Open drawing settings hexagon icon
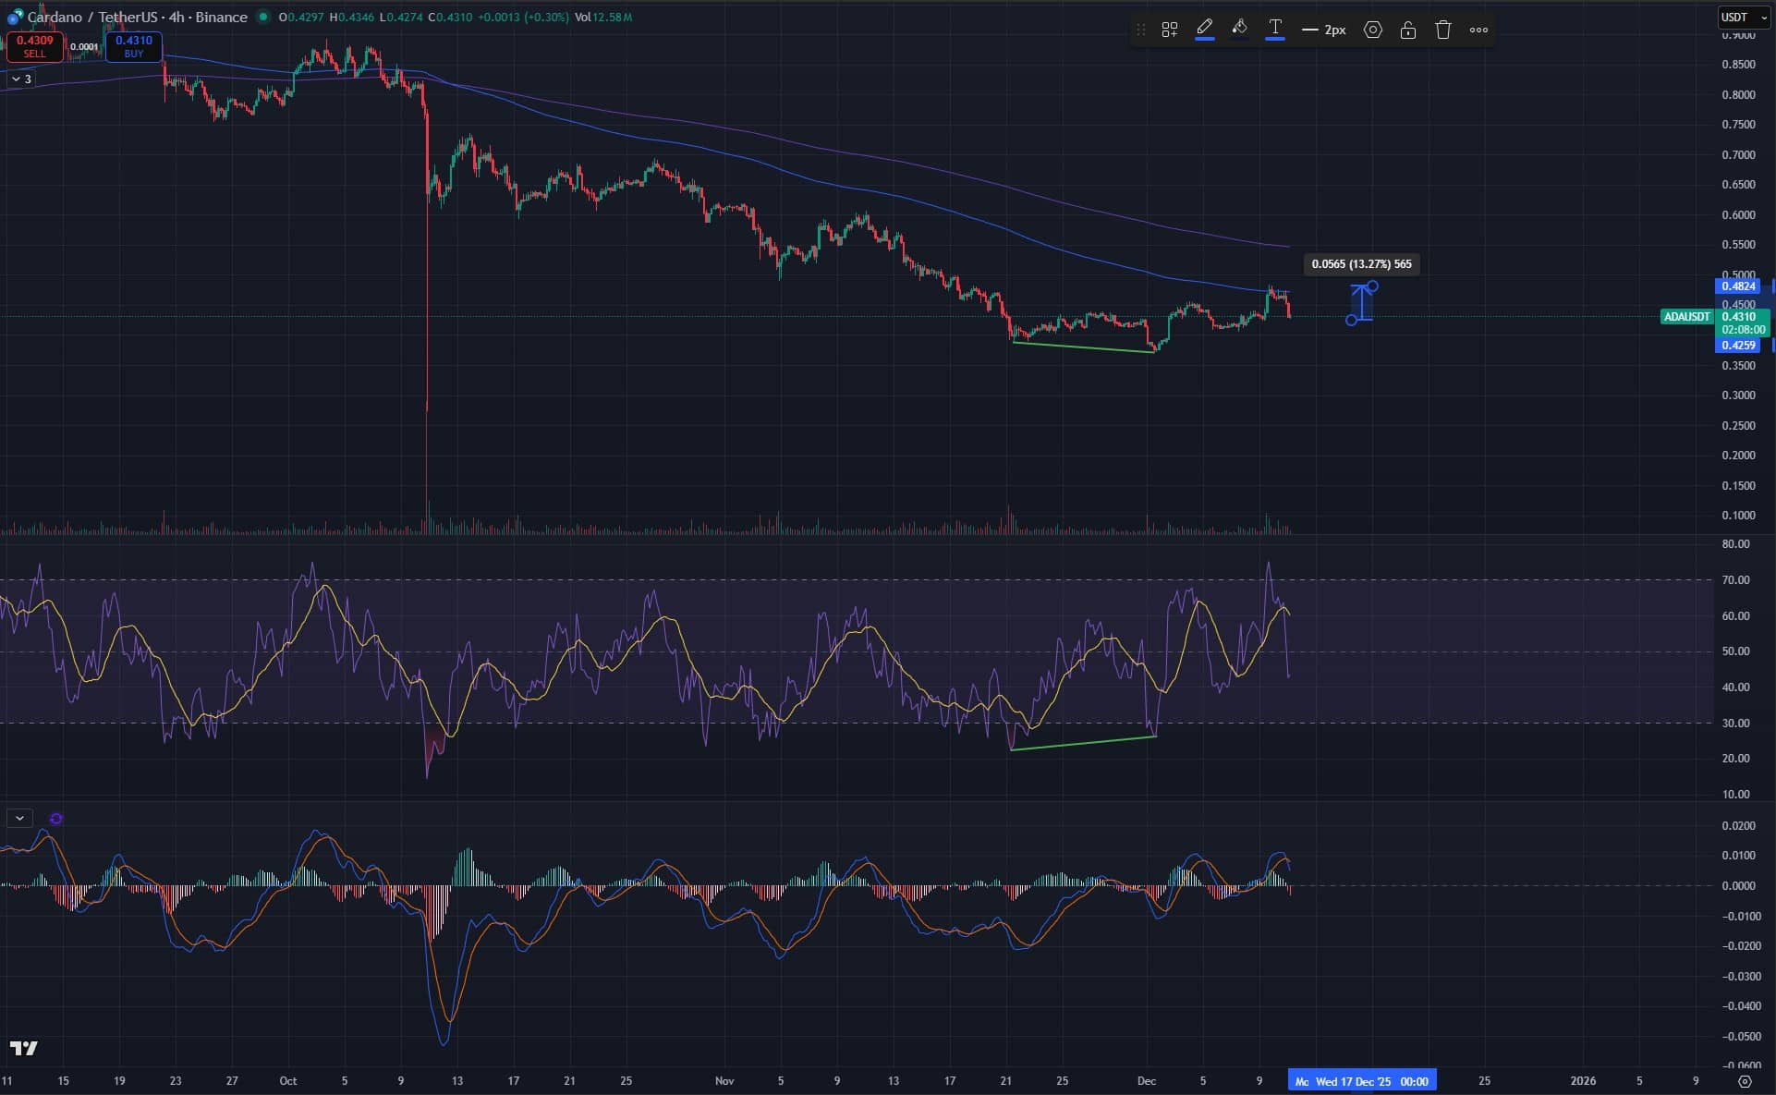 [x=1372, y=30]
